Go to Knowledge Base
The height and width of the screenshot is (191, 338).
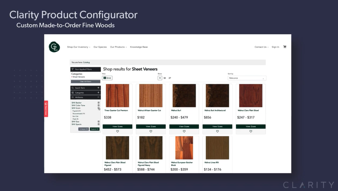tap(139, 47)
